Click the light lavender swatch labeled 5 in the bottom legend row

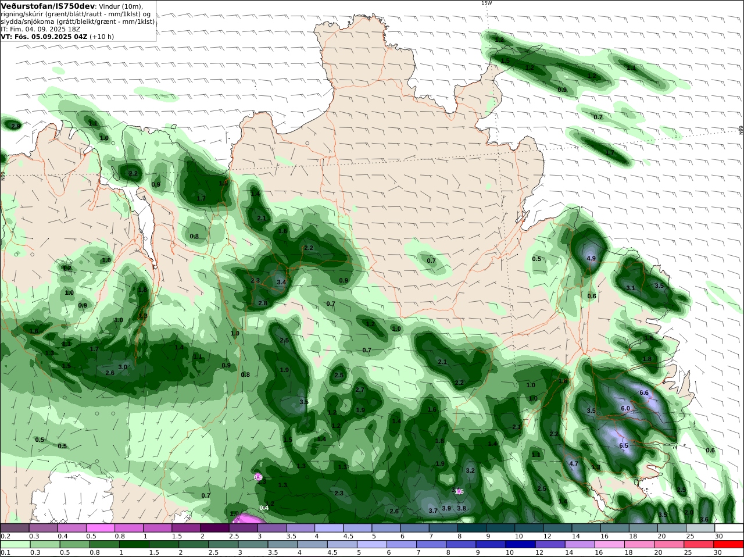click(x=372, y=544)
